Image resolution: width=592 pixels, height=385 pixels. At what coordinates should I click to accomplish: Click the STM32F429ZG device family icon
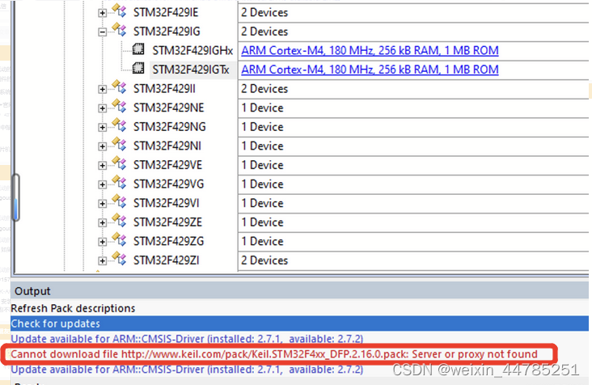pos(120,239)
